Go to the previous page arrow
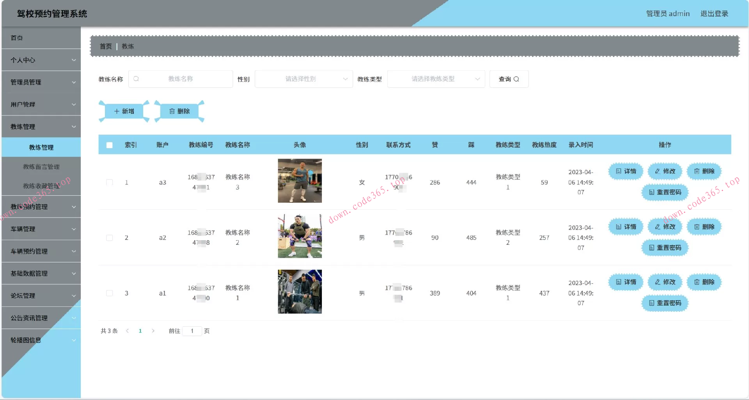 pos(127,331)
